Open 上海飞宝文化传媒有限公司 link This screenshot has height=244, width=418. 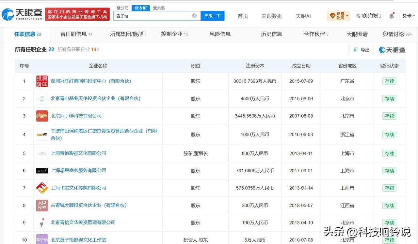point(78,188)
